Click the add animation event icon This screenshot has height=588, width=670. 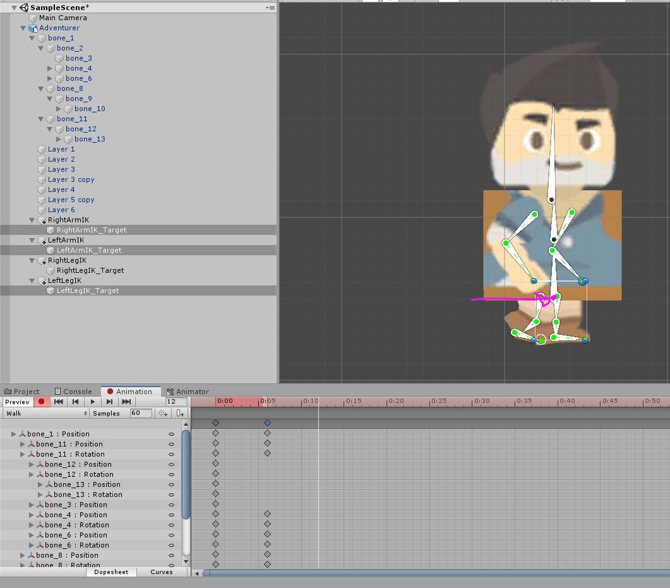pos(180,412)
